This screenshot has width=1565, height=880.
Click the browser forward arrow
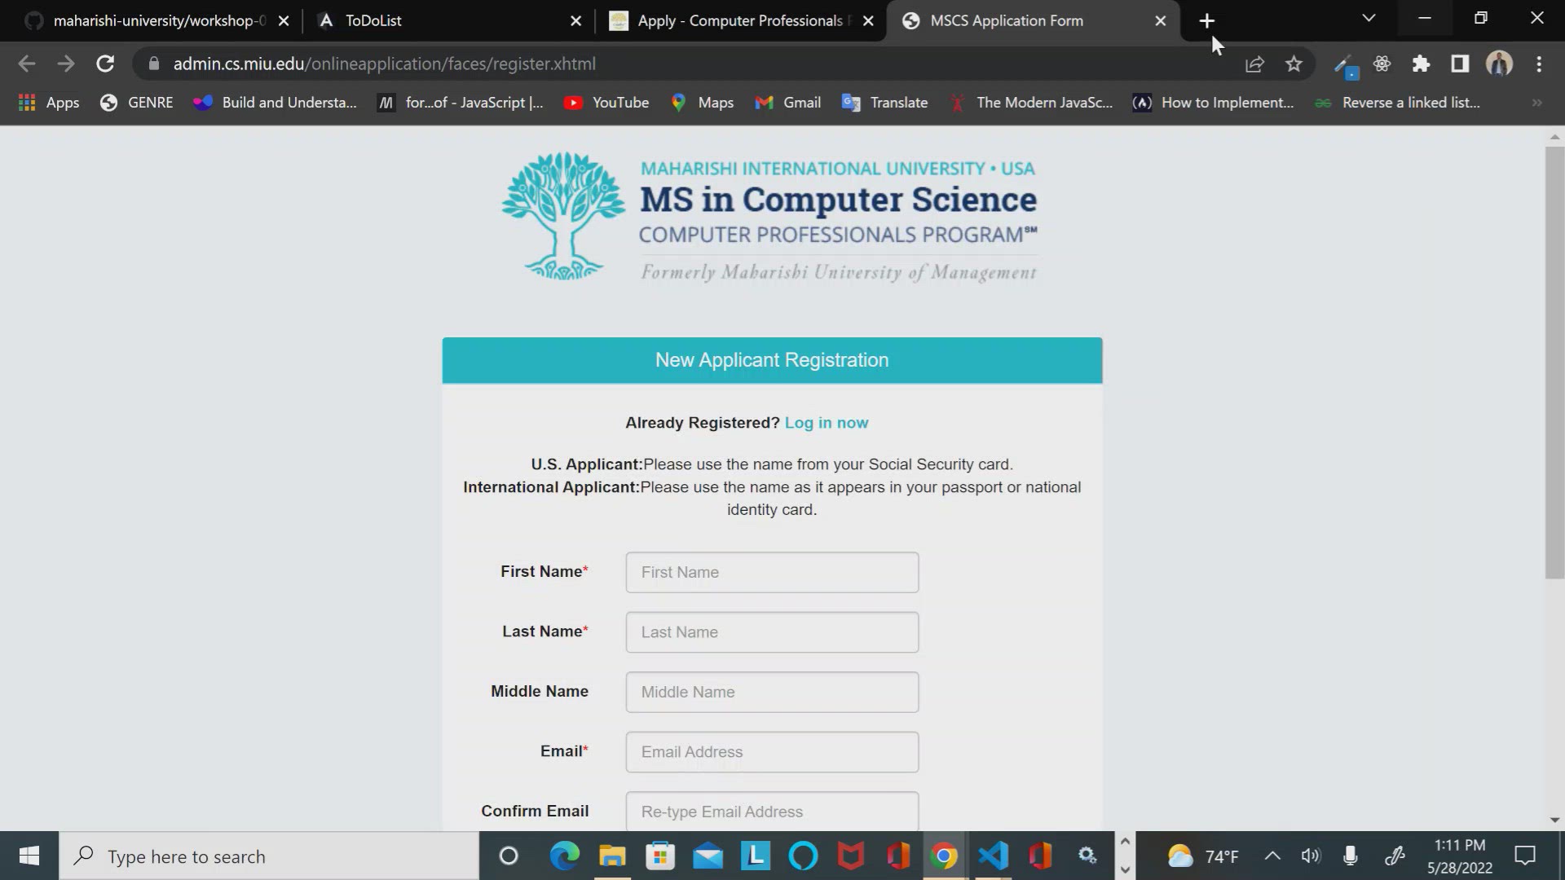click(x=66, y=64)
